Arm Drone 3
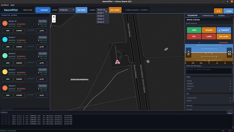The image size is (234, 132). pos(8,79)
